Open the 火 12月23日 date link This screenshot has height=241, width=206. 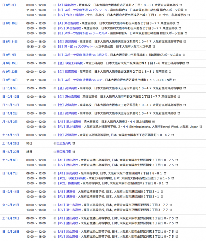pos(11,205)
